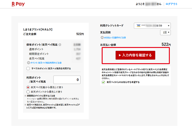Click the 通常ポイント row label
The image size is (192, 130).
point(36,49)
